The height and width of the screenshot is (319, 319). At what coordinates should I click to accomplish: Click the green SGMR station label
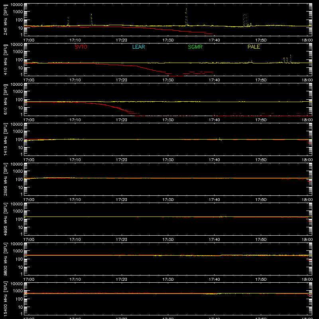click(x=195, y=47)
